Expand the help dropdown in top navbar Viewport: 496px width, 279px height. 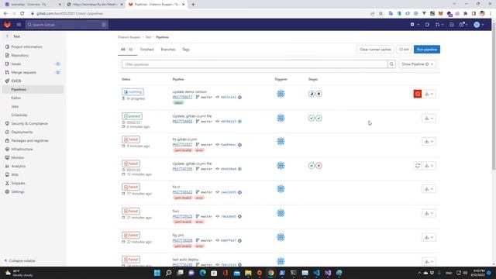[463, 24]
